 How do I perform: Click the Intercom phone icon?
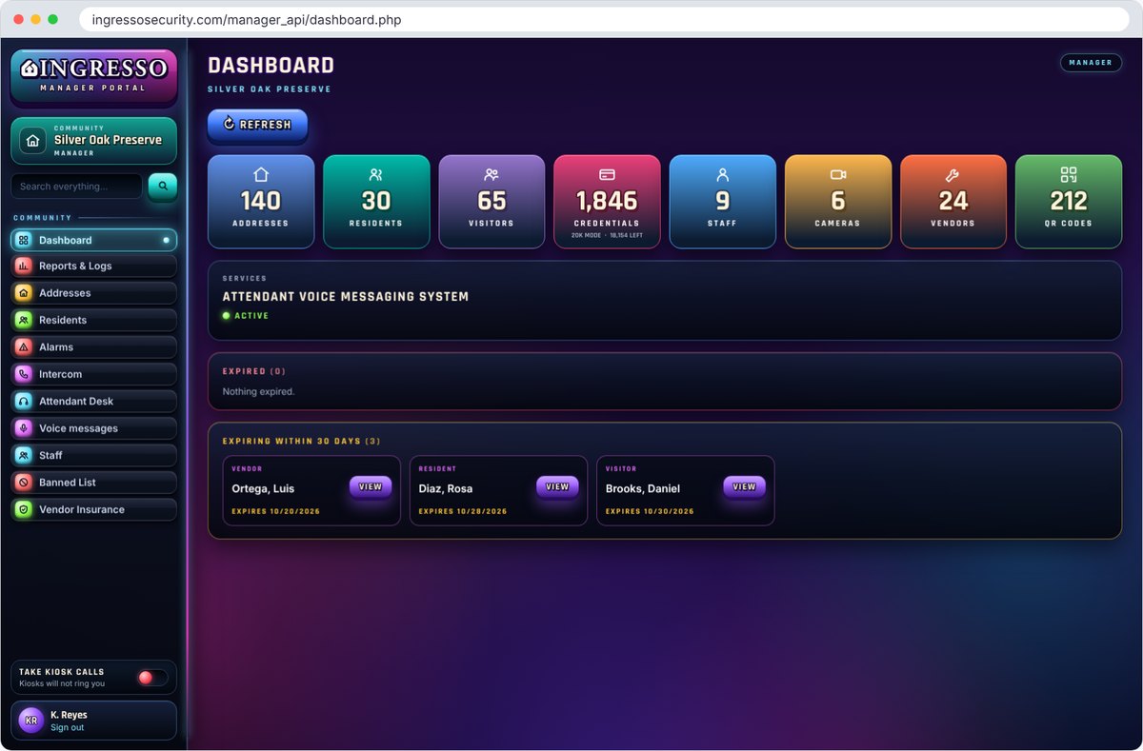[24, 374]
